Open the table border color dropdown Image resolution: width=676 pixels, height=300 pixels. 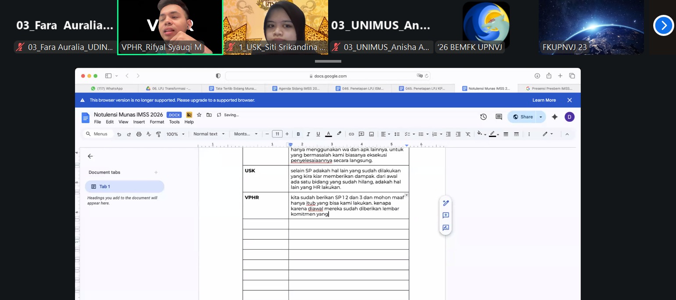point(494,134)
